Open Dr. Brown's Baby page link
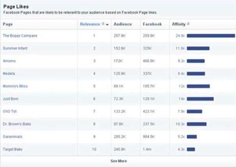 coord(17,124)
